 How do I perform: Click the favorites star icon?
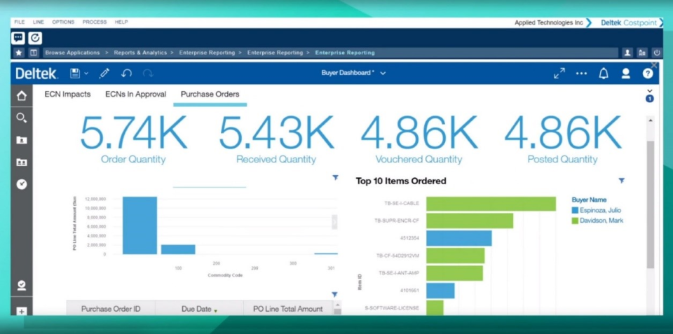coord(18,53)
